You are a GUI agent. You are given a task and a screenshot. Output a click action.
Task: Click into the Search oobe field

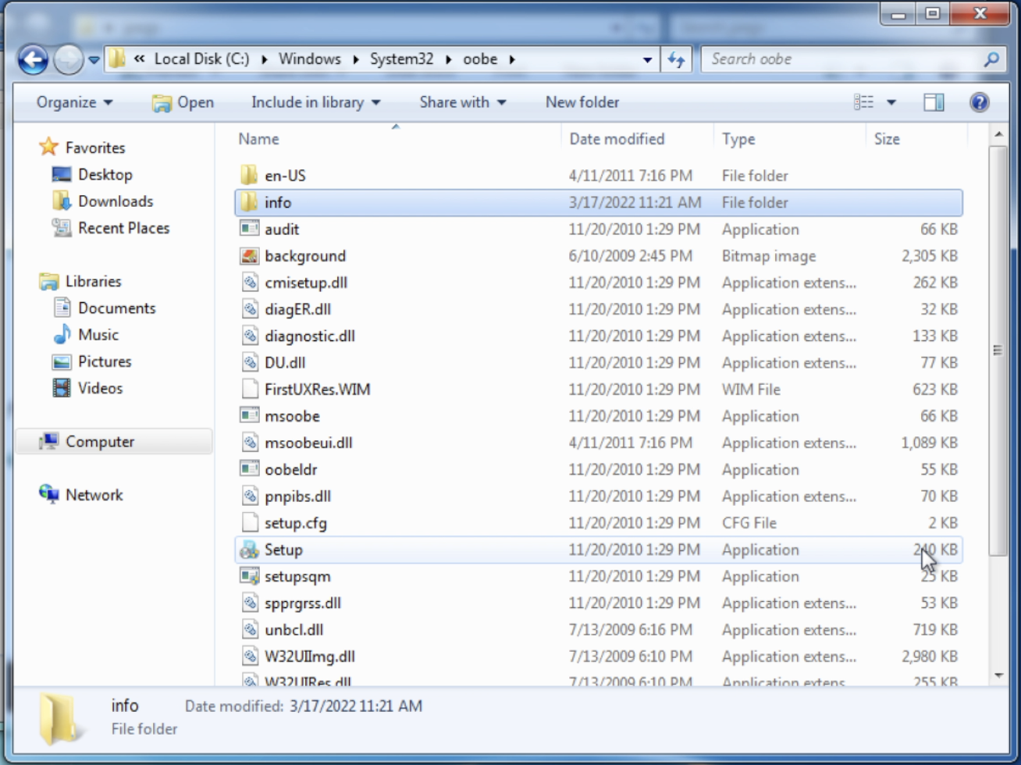point(841,59)
